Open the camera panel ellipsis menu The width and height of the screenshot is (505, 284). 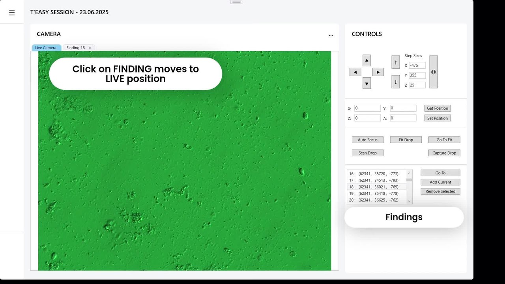(x=331, y=35)
